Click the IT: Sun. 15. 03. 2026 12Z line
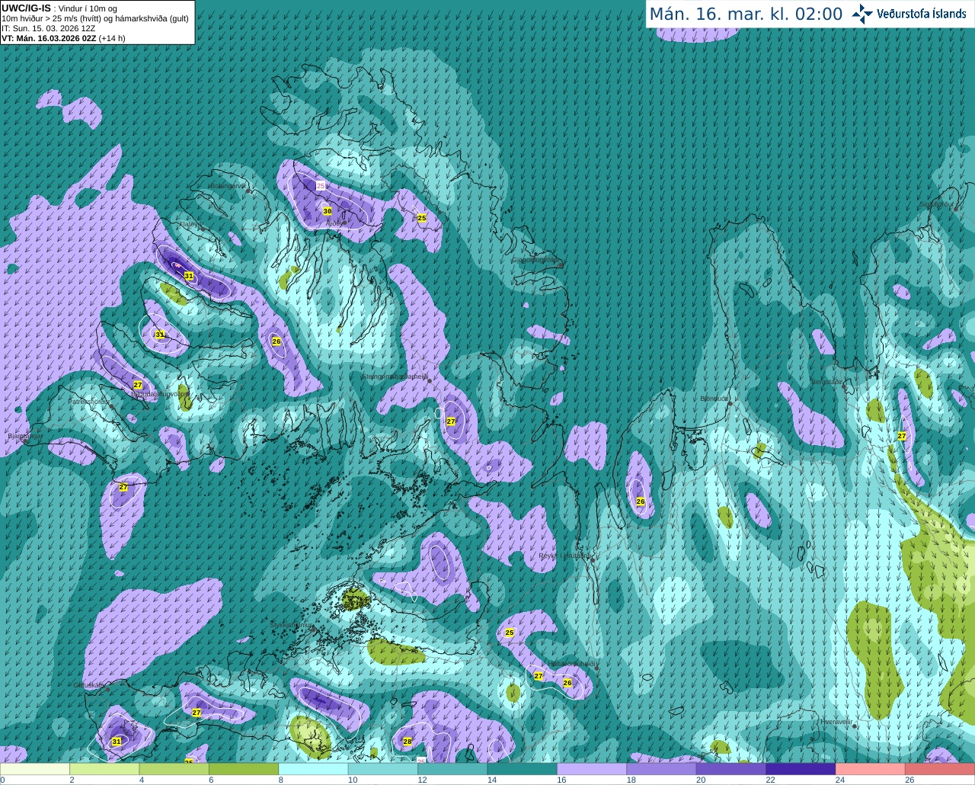Viewport: 975px width, 785px height. (48, 28)
